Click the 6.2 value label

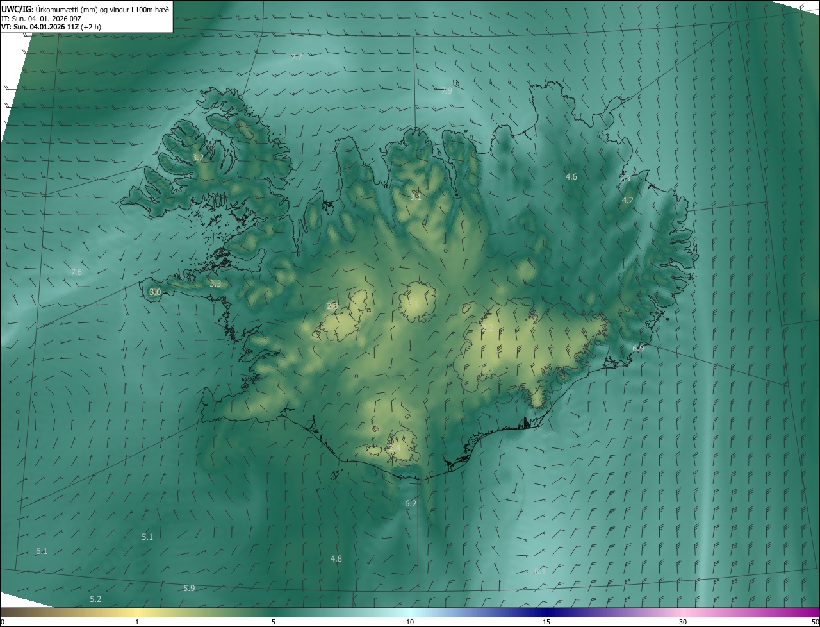point(411,504)
